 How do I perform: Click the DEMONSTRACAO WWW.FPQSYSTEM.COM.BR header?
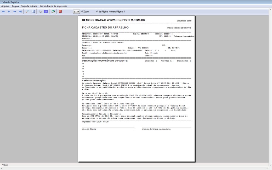tap(114, 20)
